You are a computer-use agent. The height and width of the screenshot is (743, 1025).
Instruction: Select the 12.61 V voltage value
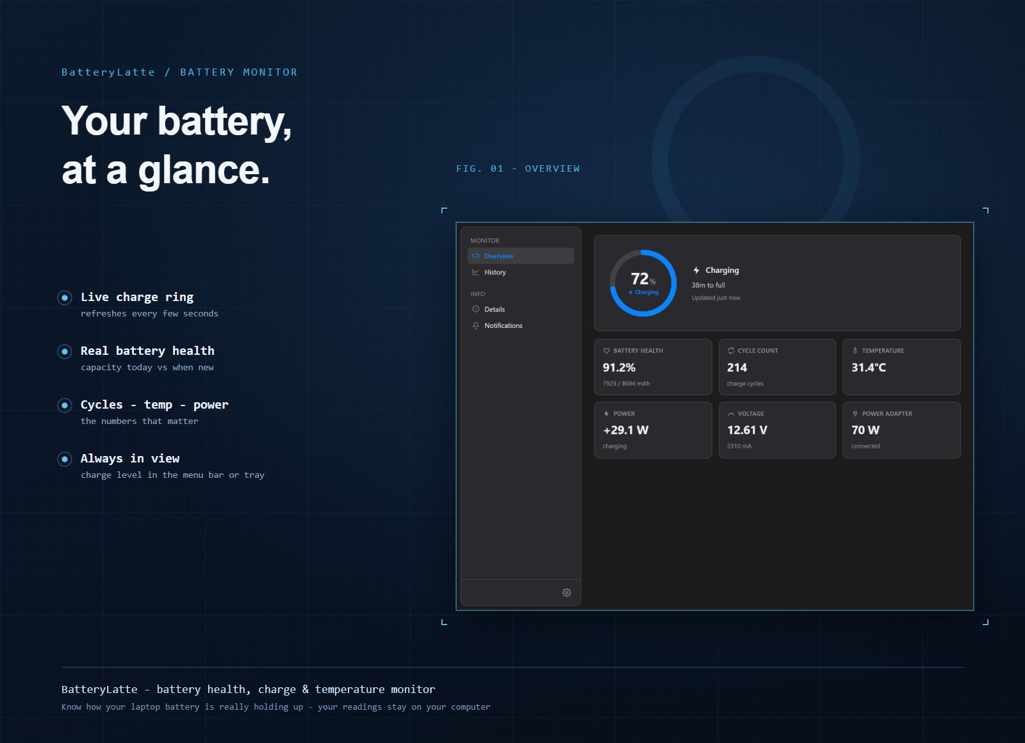pyautogui.click(x=747, y=430)
